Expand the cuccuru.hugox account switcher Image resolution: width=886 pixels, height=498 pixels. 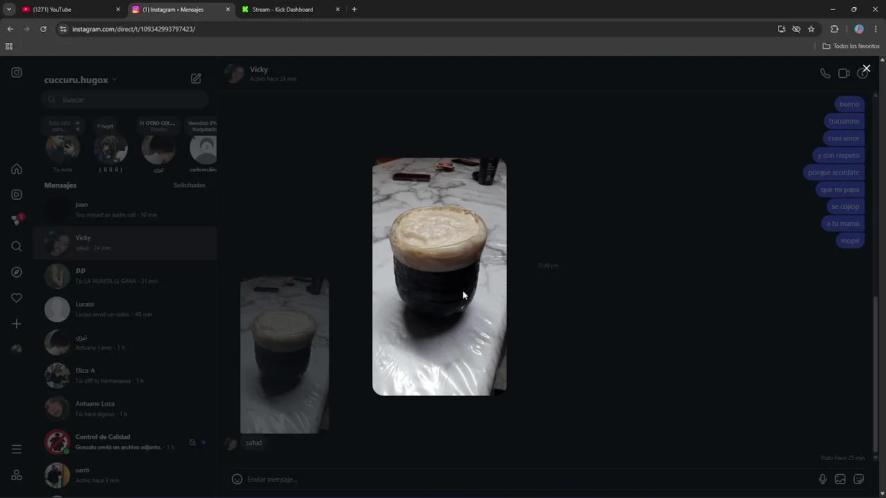[x=80, y=80]
